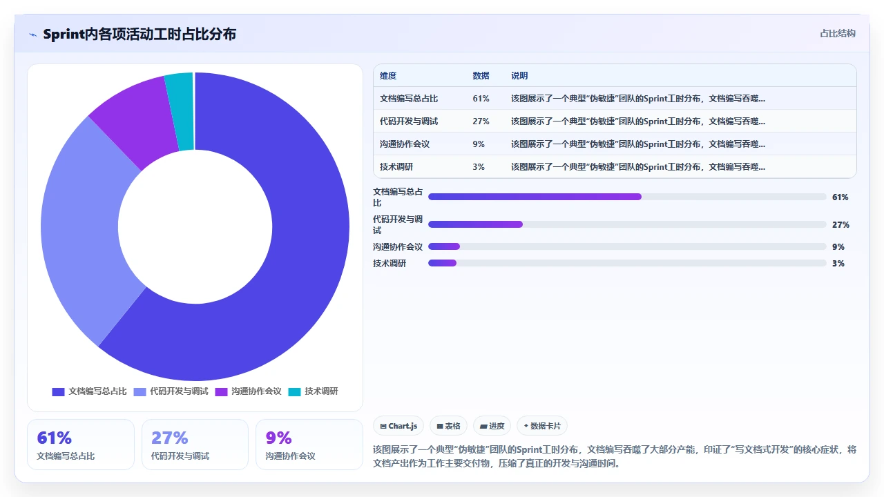Screen dimensions: 884x497
Task: Select the 进度 chip
Action: click(492, 426)
